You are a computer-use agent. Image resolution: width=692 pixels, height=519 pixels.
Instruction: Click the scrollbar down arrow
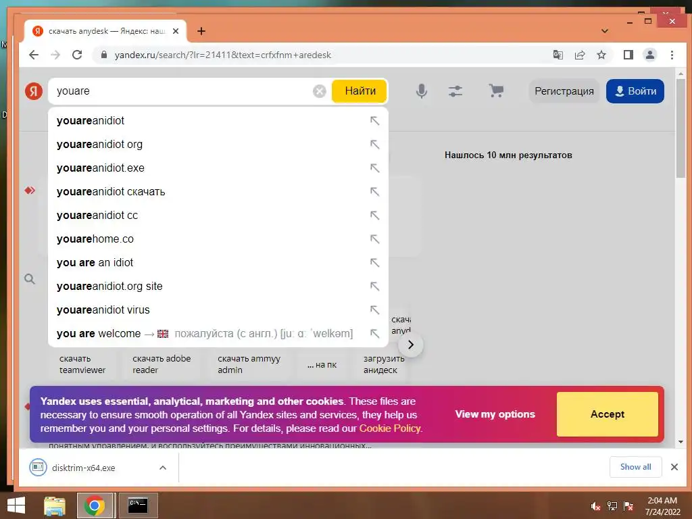tap(681, 441)
